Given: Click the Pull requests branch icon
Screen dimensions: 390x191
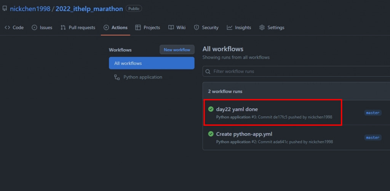Looking at the screenshot, I should (x=63, y=28).
